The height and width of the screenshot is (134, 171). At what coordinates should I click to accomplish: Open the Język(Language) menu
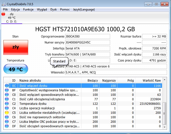coord(84,9)
